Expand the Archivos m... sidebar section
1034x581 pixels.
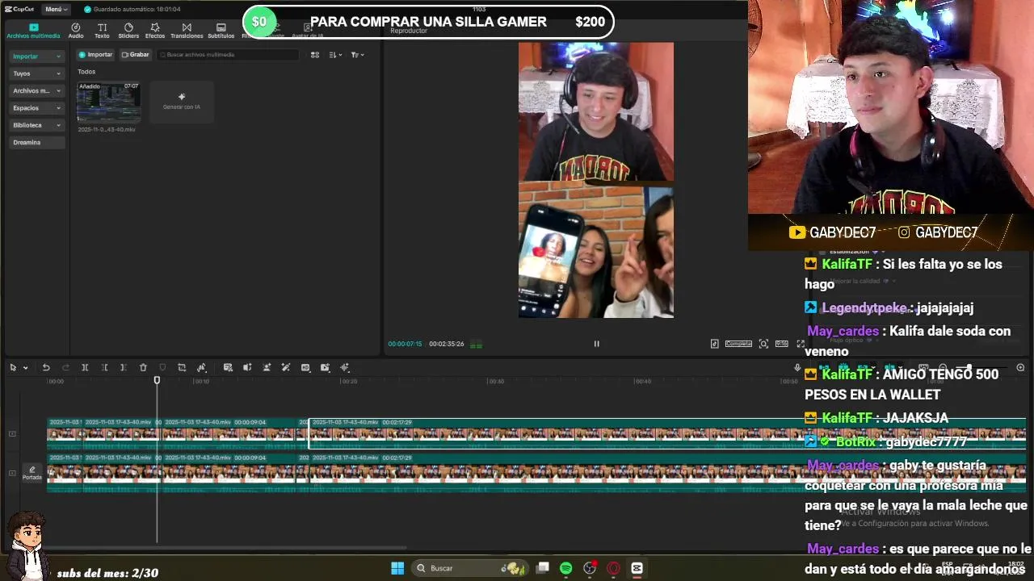(x=36, y=90)
